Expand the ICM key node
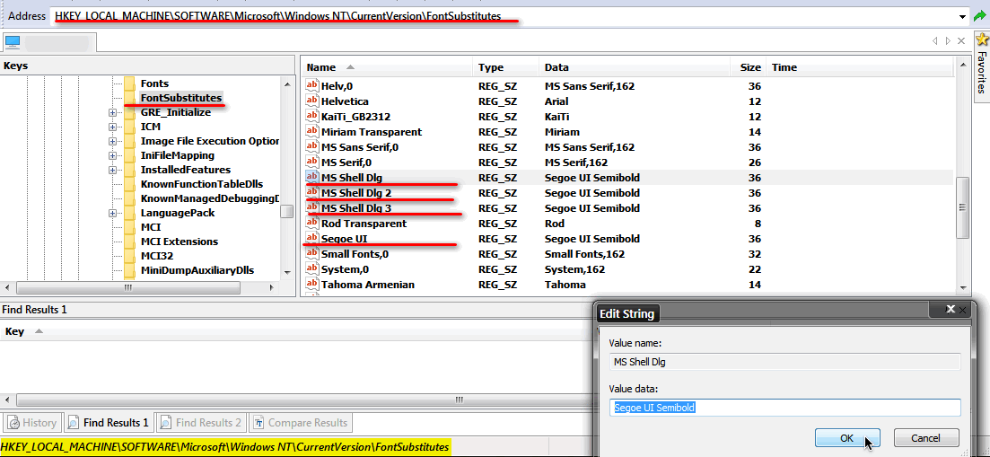This screenshot has width=990, height=457. 113,127
